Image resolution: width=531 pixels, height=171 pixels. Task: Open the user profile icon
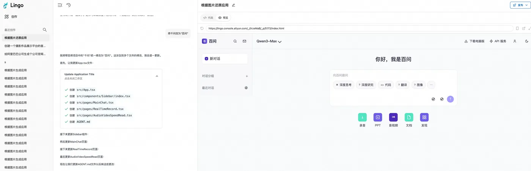point(515,41)
